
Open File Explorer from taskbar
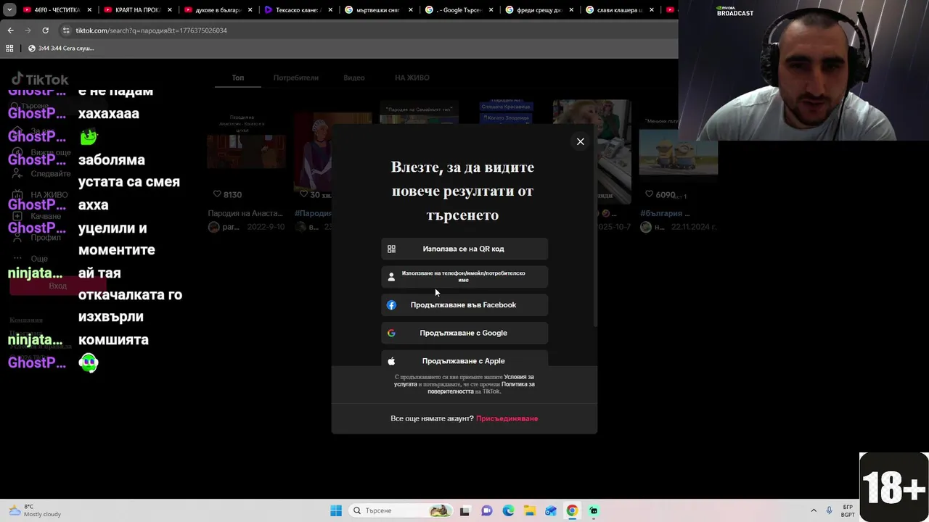click(529, 510)
